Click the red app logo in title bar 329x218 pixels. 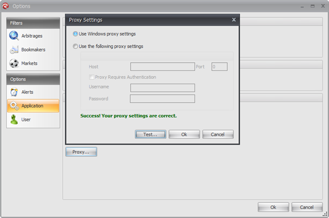coord(5,6)
